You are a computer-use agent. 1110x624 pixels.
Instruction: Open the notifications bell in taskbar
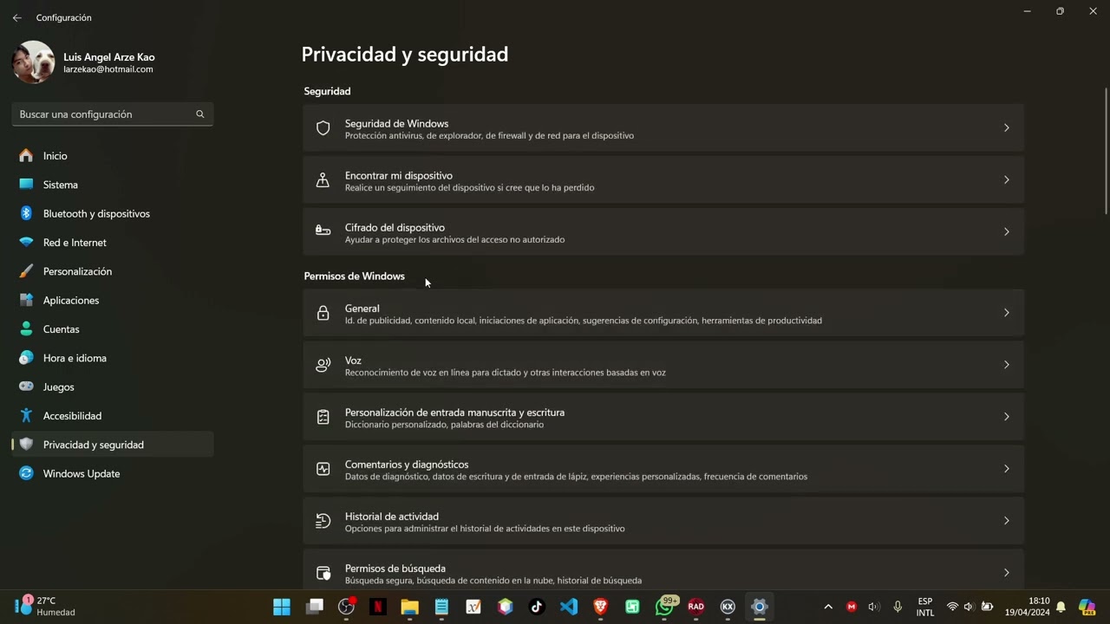tap(1061, 607)
